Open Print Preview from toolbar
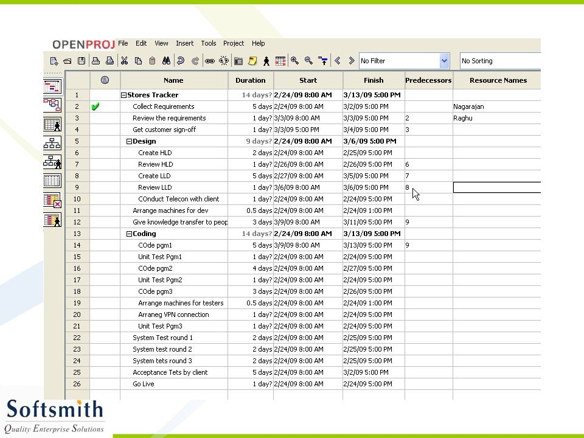This screenshot has height=438, width=584. tap(109, 61)
